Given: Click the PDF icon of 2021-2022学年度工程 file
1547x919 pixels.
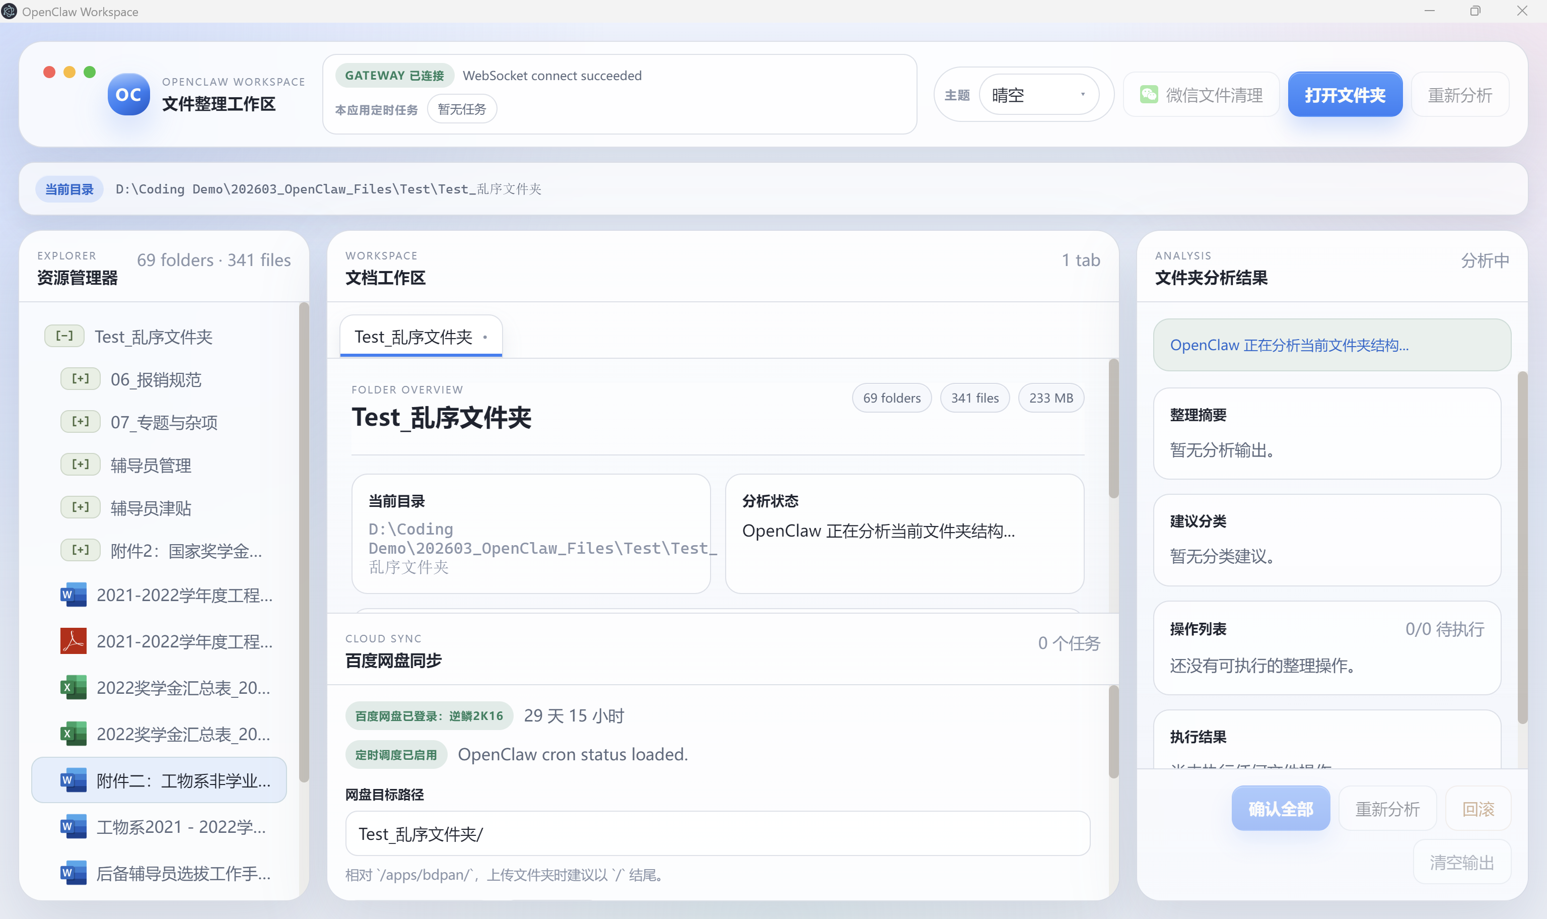Looking at the screenshot, I should [73, 641].
